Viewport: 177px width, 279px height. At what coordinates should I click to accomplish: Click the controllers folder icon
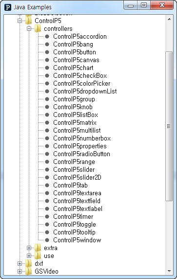coord(38,28)
